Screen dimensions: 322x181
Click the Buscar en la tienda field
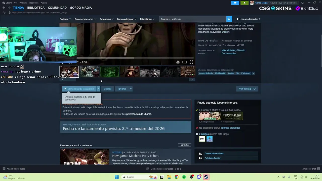[x=193, y=19]
